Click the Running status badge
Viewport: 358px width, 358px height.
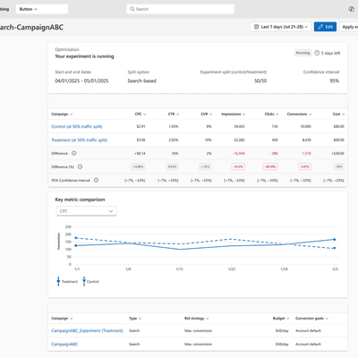(303, 53)
